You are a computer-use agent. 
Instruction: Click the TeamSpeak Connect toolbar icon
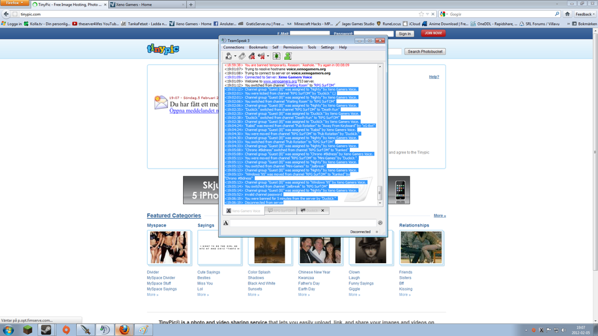228,56
